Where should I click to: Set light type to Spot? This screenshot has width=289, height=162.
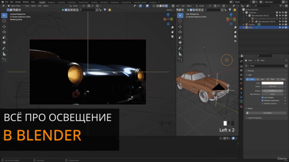271,79
